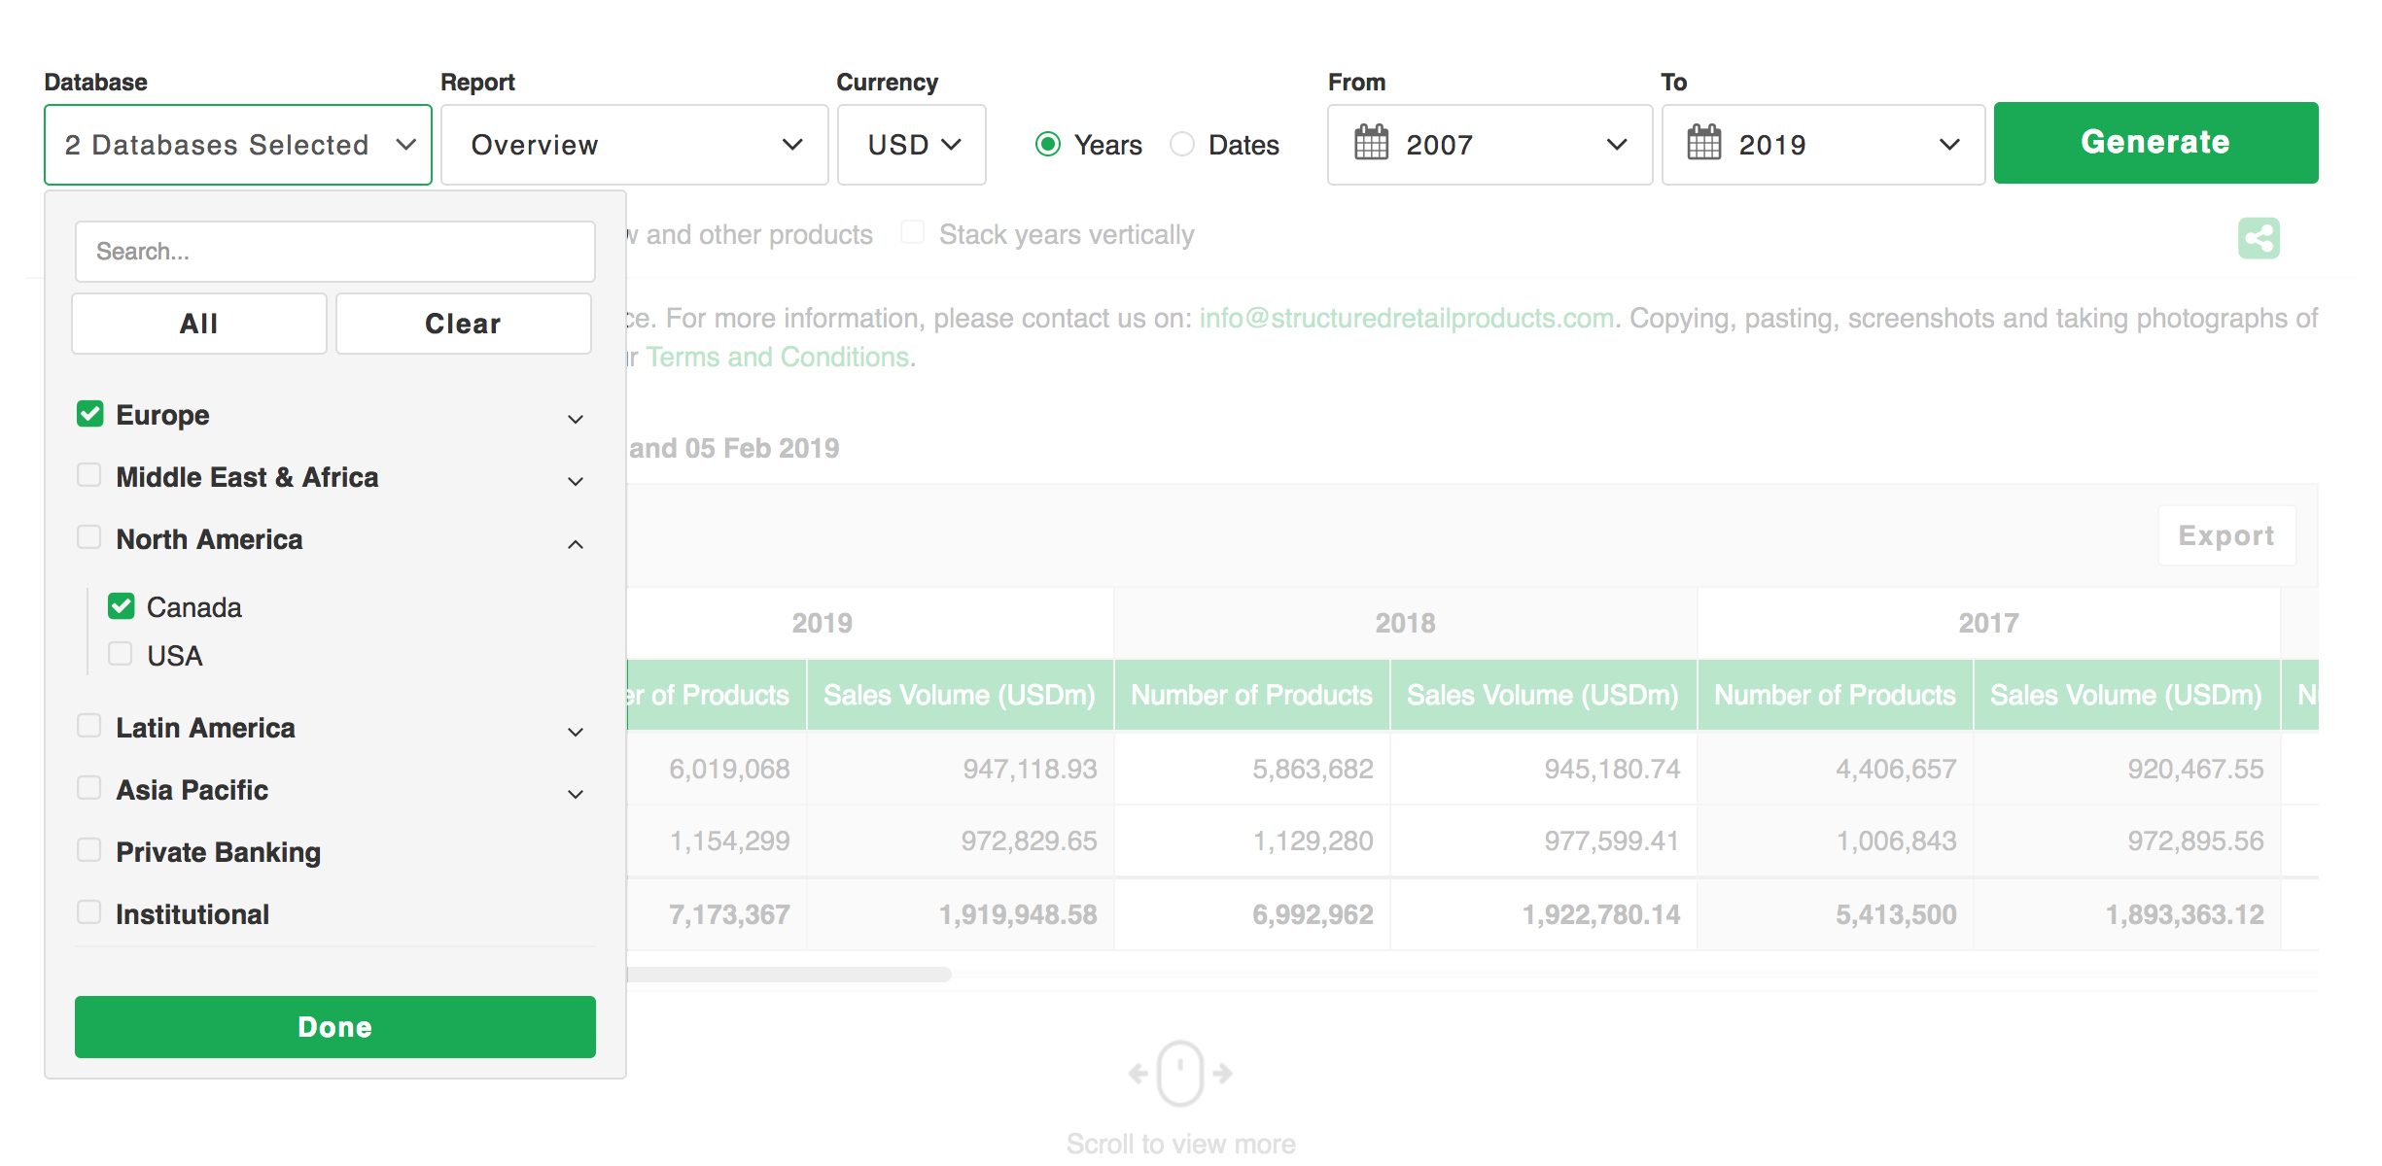The height and width of the screenshot is (1166, 2382).
Task: Click the database Search field
Action: tap(335, 252)
